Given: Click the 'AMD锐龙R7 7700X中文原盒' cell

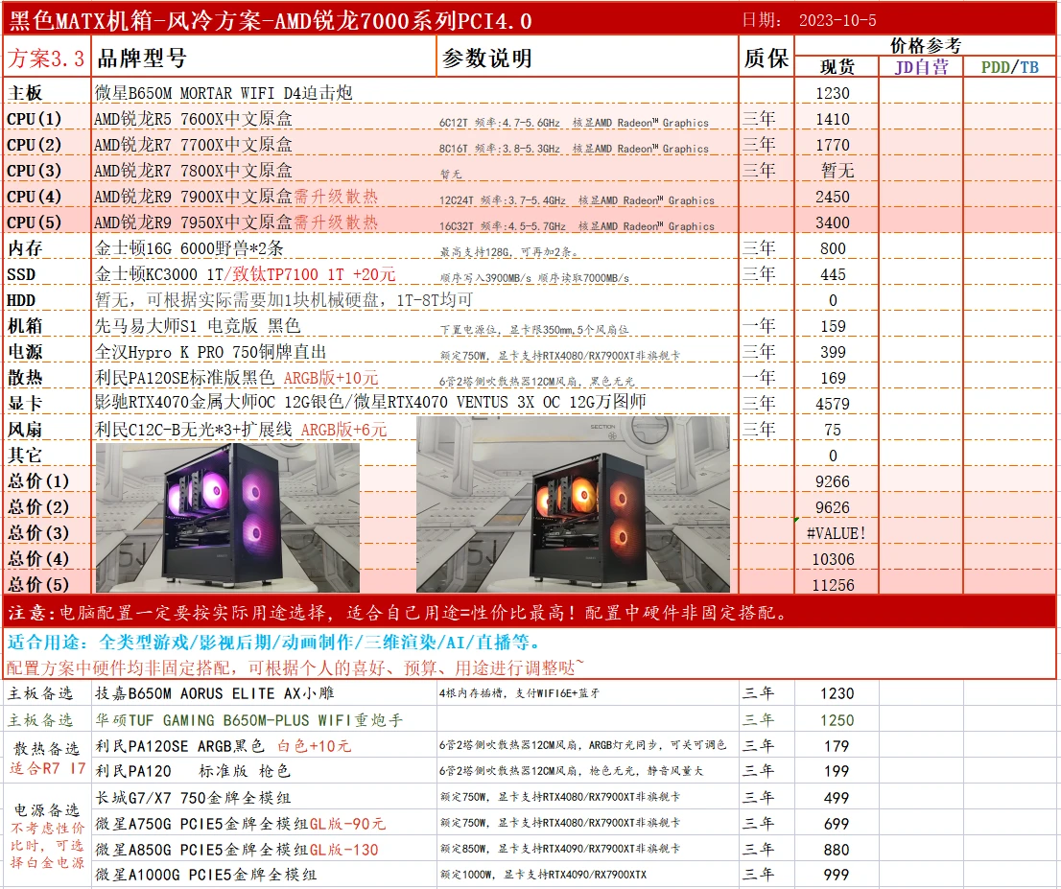Looking at the screenshot, I should pos(193,144).
